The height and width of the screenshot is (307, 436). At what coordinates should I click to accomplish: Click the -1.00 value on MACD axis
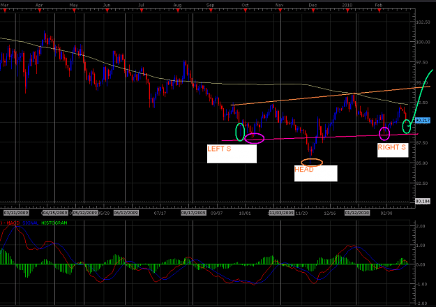(x=421, y=284)
